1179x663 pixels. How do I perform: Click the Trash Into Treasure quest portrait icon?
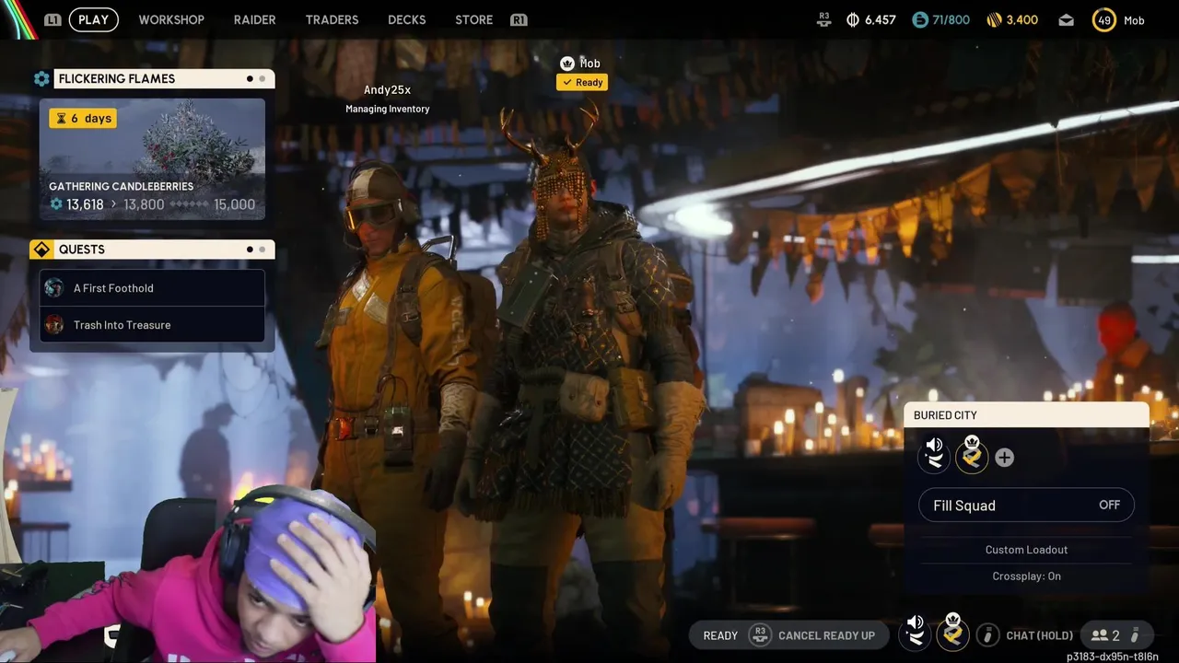[54, 325]
